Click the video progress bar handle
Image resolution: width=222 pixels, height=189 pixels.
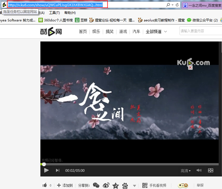(44, 164)
